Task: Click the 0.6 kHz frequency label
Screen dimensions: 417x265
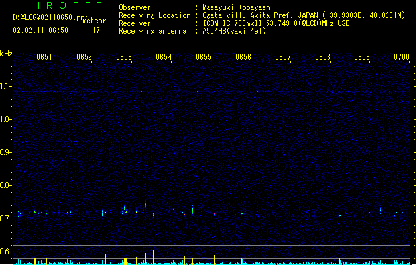Action: [x=5, y=252]
